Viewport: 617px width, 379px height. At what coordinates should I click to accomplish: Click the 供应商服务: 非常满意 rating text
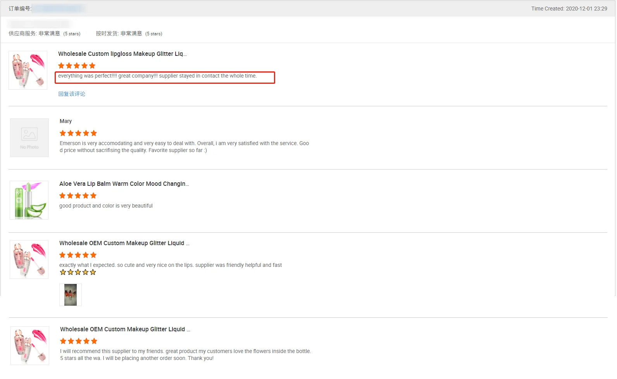(x=45, y=34)
